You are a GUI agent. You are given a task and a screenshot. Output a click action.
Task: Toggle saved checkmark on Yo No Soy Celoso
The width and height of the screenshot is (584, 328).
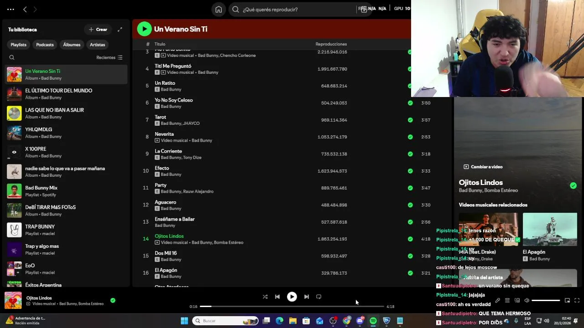pyautogui.click(x=410, y=103)
